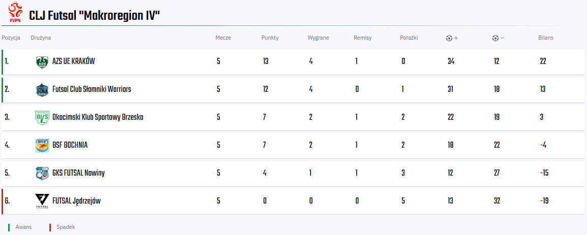Click the Punkty column header
The width and height of the screenshot is (587, 235).
[270, 38]
